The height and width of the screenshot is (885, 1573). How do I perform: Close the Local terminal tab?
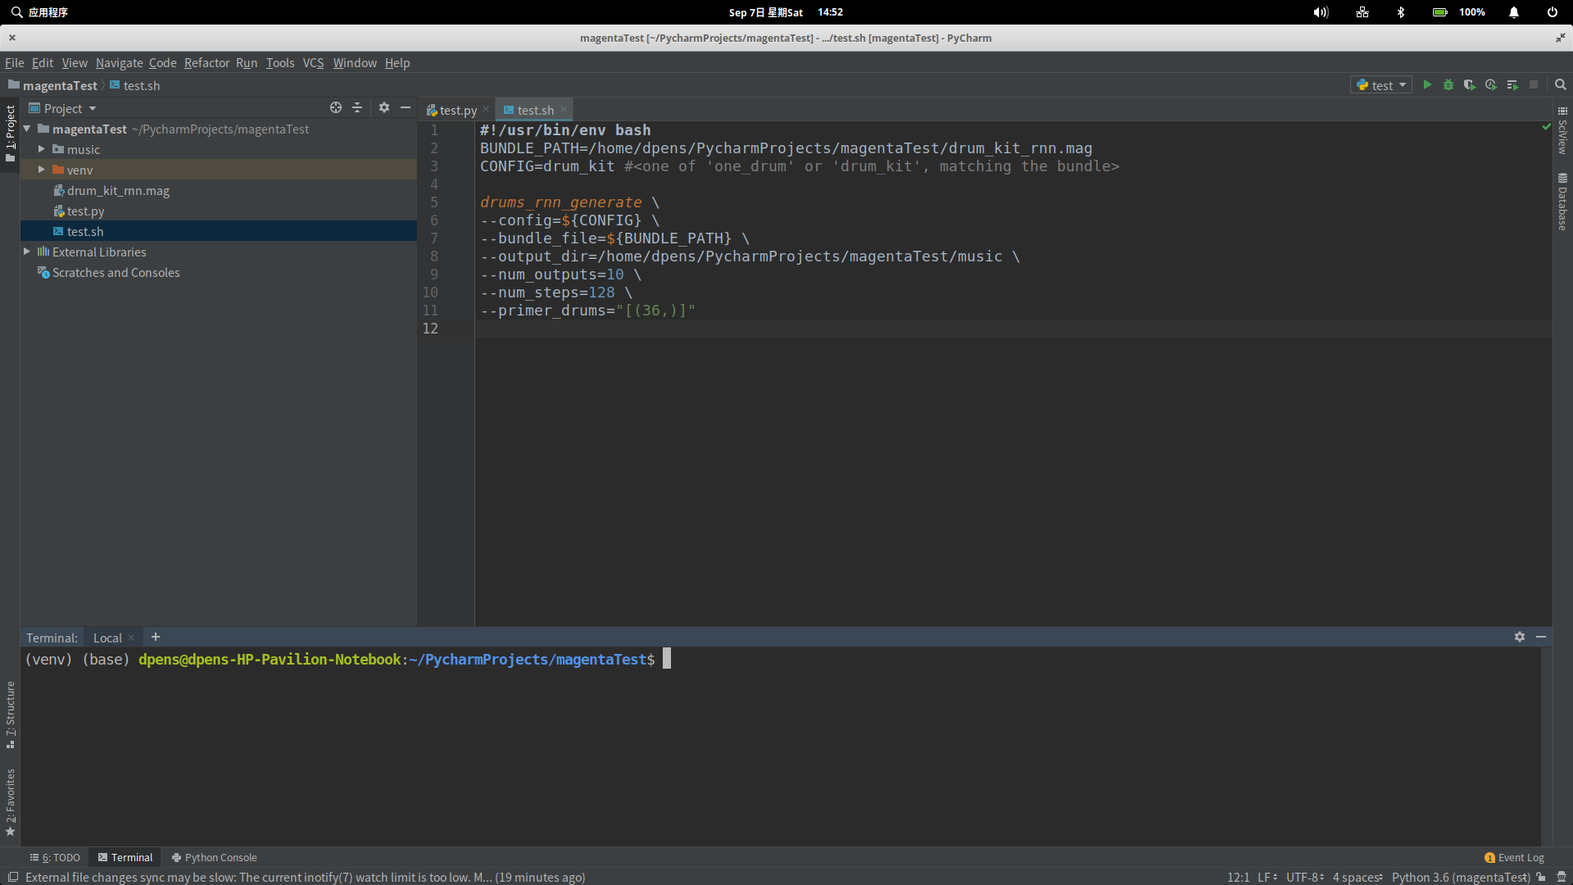click(131, 638)
